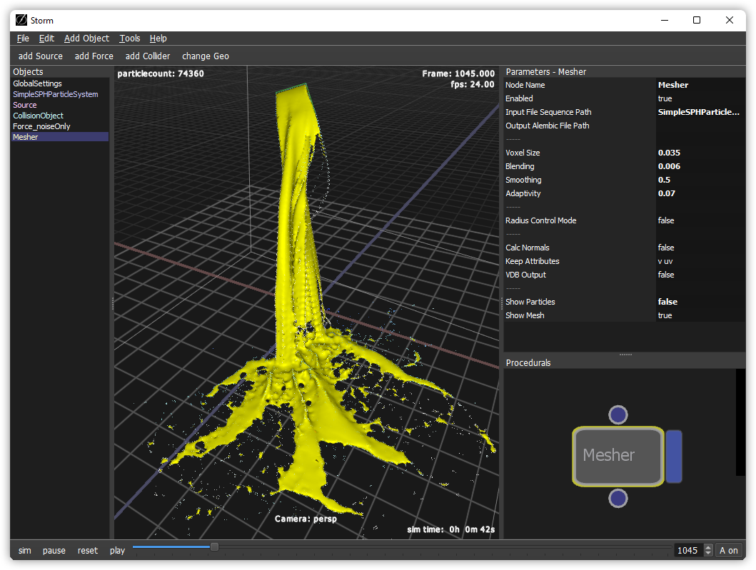Toggle the Enabled parameter value
Image resolution: width=756 pixels, height=570 pixels.
pos(665,98)
